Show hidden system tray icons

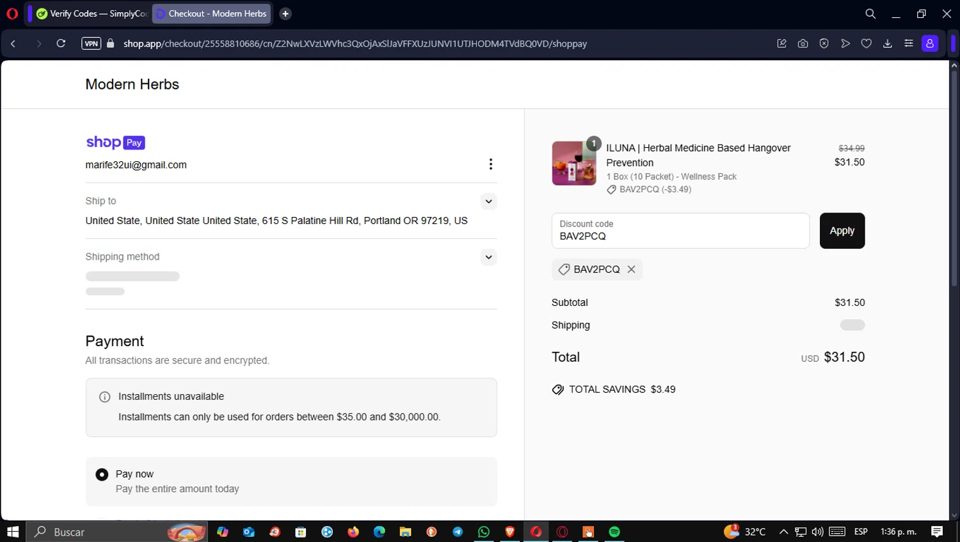(x=783, y=532)
